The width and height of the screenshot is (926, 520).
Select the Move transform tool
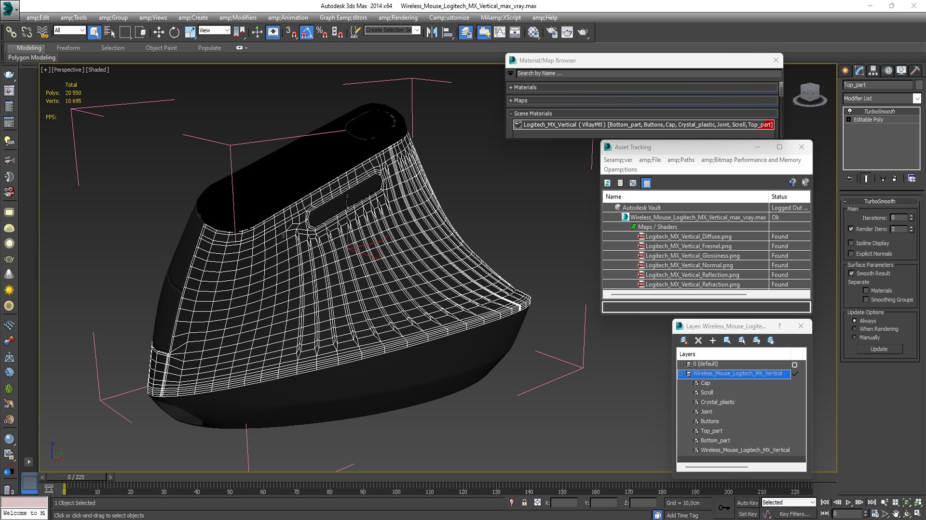[x=158, y=32]
